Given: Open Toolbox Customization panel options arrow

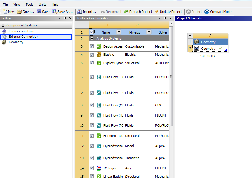Looking at the screenshot, I should 159,18.
